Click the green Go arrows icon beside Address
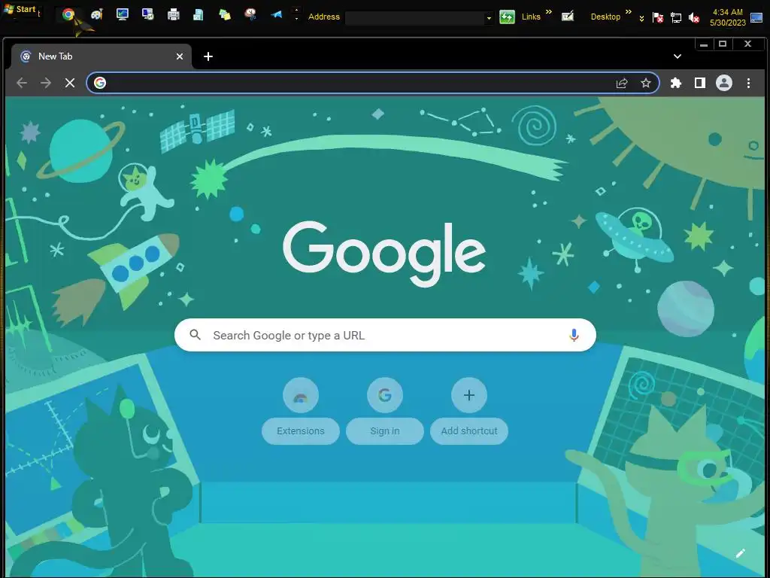 pos(507,17)
